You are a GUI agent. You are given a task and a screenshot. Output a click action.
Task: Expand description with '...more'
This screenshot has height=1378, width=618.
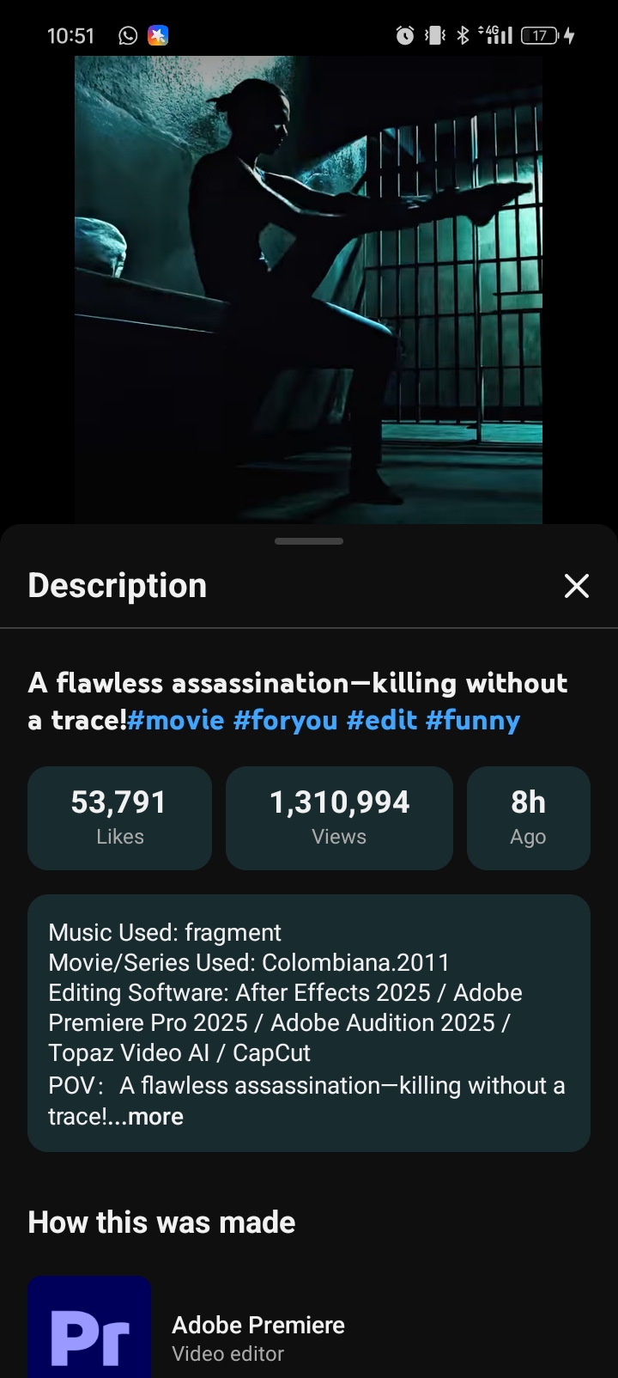pyautogui.click(x=154, y=1116)
